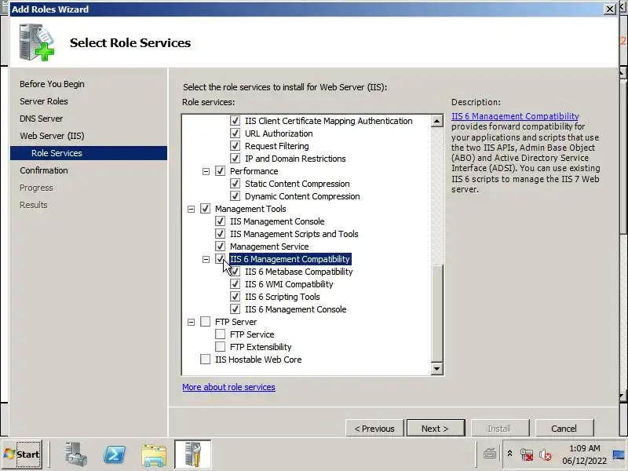Click the keyboard icon in the system tray

490,455
